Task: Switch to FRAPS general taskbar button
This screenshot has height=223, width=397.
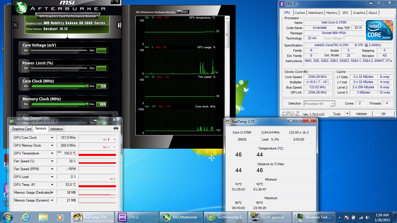Action: click(x=270, y=217)
